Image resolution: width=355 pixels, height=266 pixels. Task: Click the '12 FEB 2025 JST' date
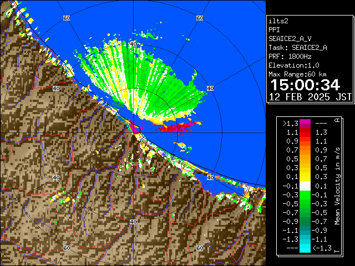coord(310,97)
